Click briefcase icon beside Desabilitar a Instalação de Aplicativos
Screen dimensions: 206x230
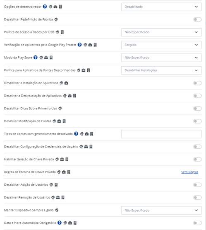pos(66,83)
